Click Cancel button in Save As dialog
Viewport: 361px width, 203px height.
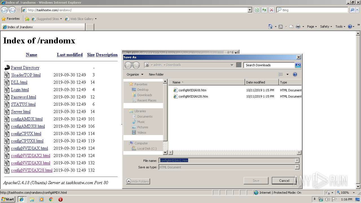tap(284, 181)
